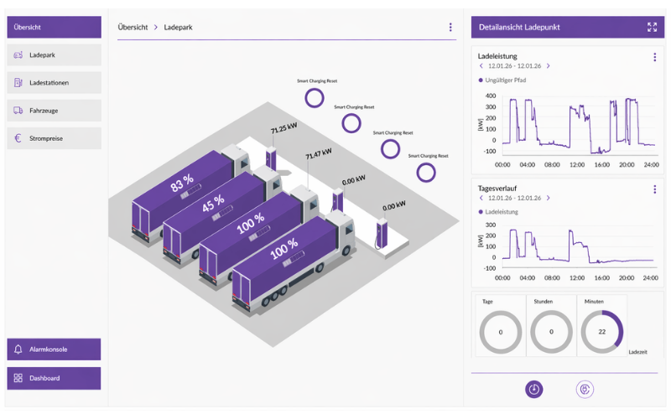Click the bell icon on Alarmkonsole
This screenshot has height=419, width=671.
pyautogui.click(x=18, y=349)
